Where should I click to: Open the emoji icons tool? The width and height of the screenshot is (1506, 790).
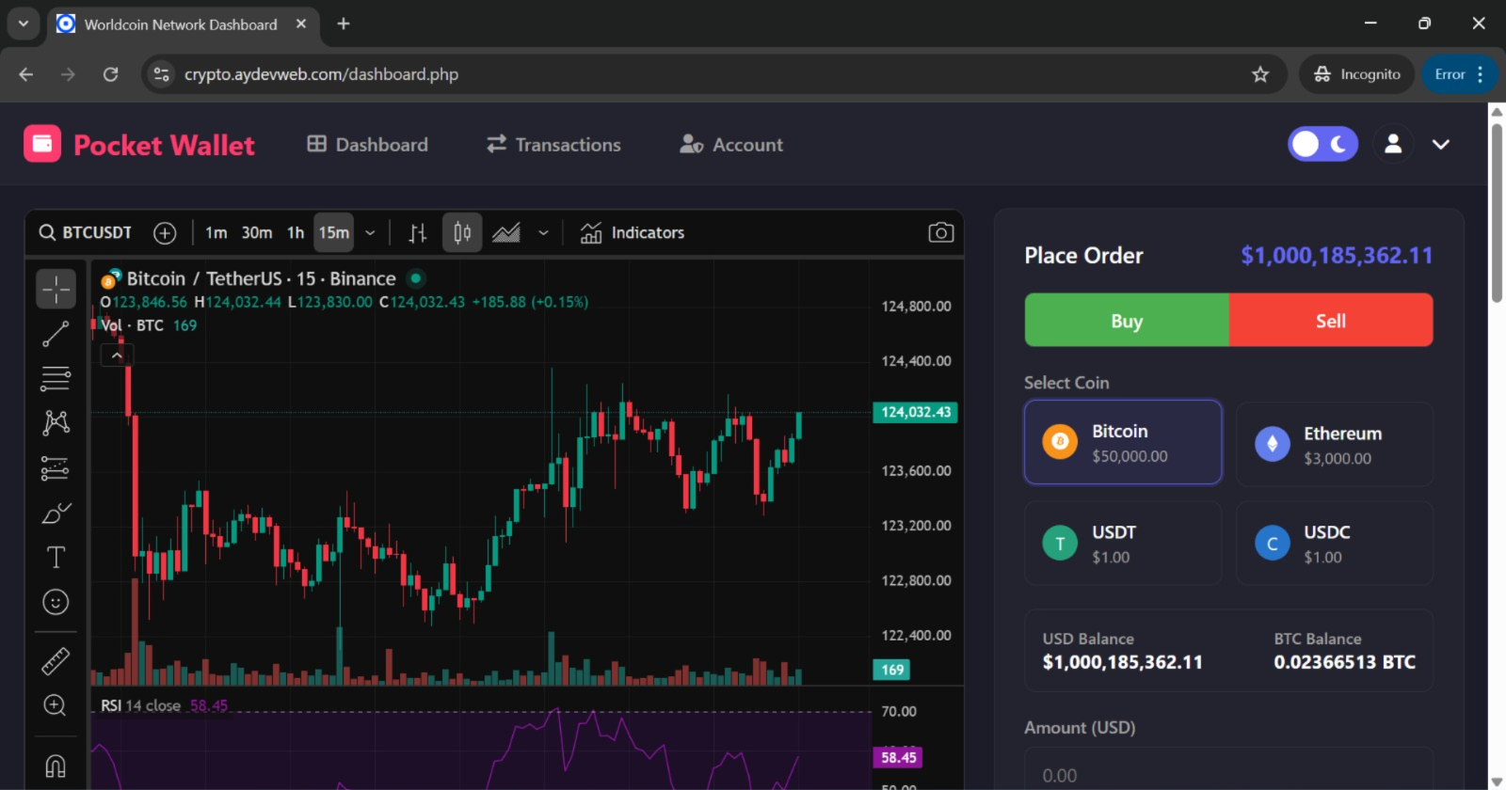pos(56,602)
